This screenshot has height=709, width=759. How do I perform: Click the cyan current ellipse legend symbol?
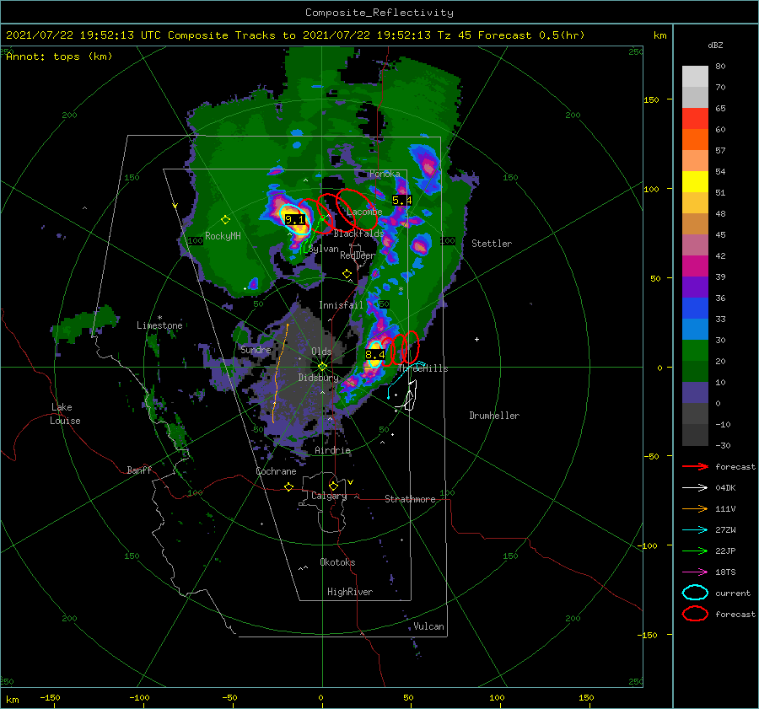pos(695,593)
